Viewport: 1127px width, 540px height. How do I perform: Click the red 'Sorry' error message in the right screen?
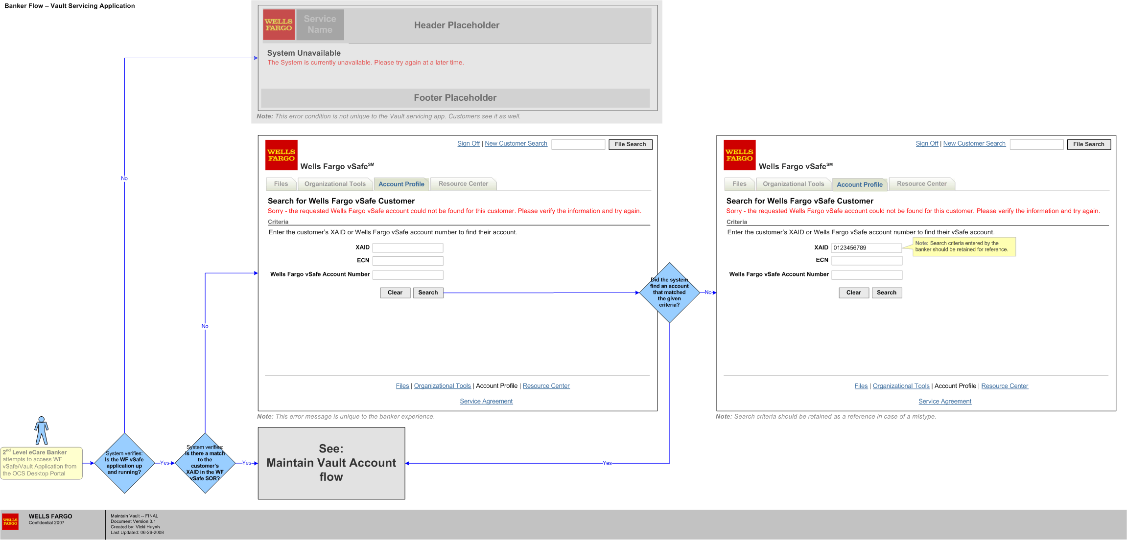[x=913, y=211]
